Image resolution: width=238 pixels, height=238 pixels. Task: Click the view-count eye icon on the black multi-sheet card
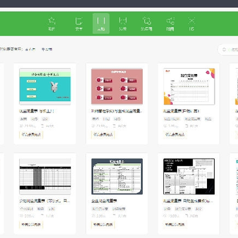165,216
